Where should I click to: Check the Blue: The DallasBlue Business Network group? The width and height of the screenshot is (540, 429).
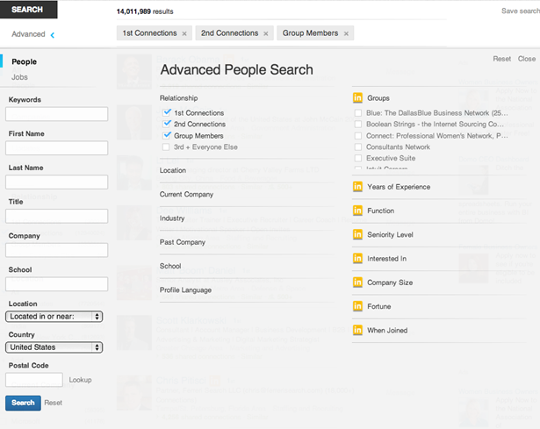click(x=358, y=113)
